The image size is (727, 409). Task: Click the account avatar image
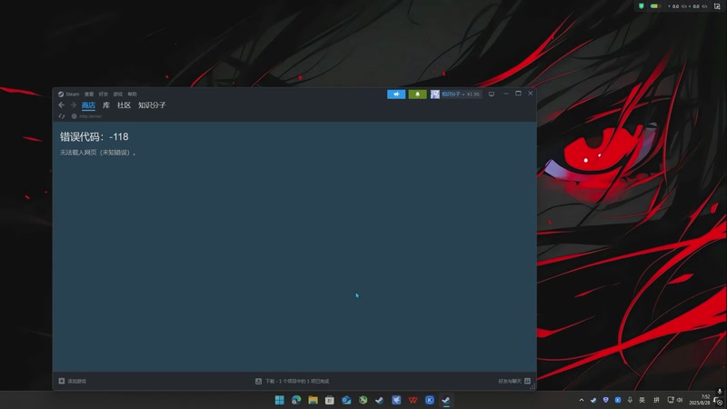click(x=435, y=95)
